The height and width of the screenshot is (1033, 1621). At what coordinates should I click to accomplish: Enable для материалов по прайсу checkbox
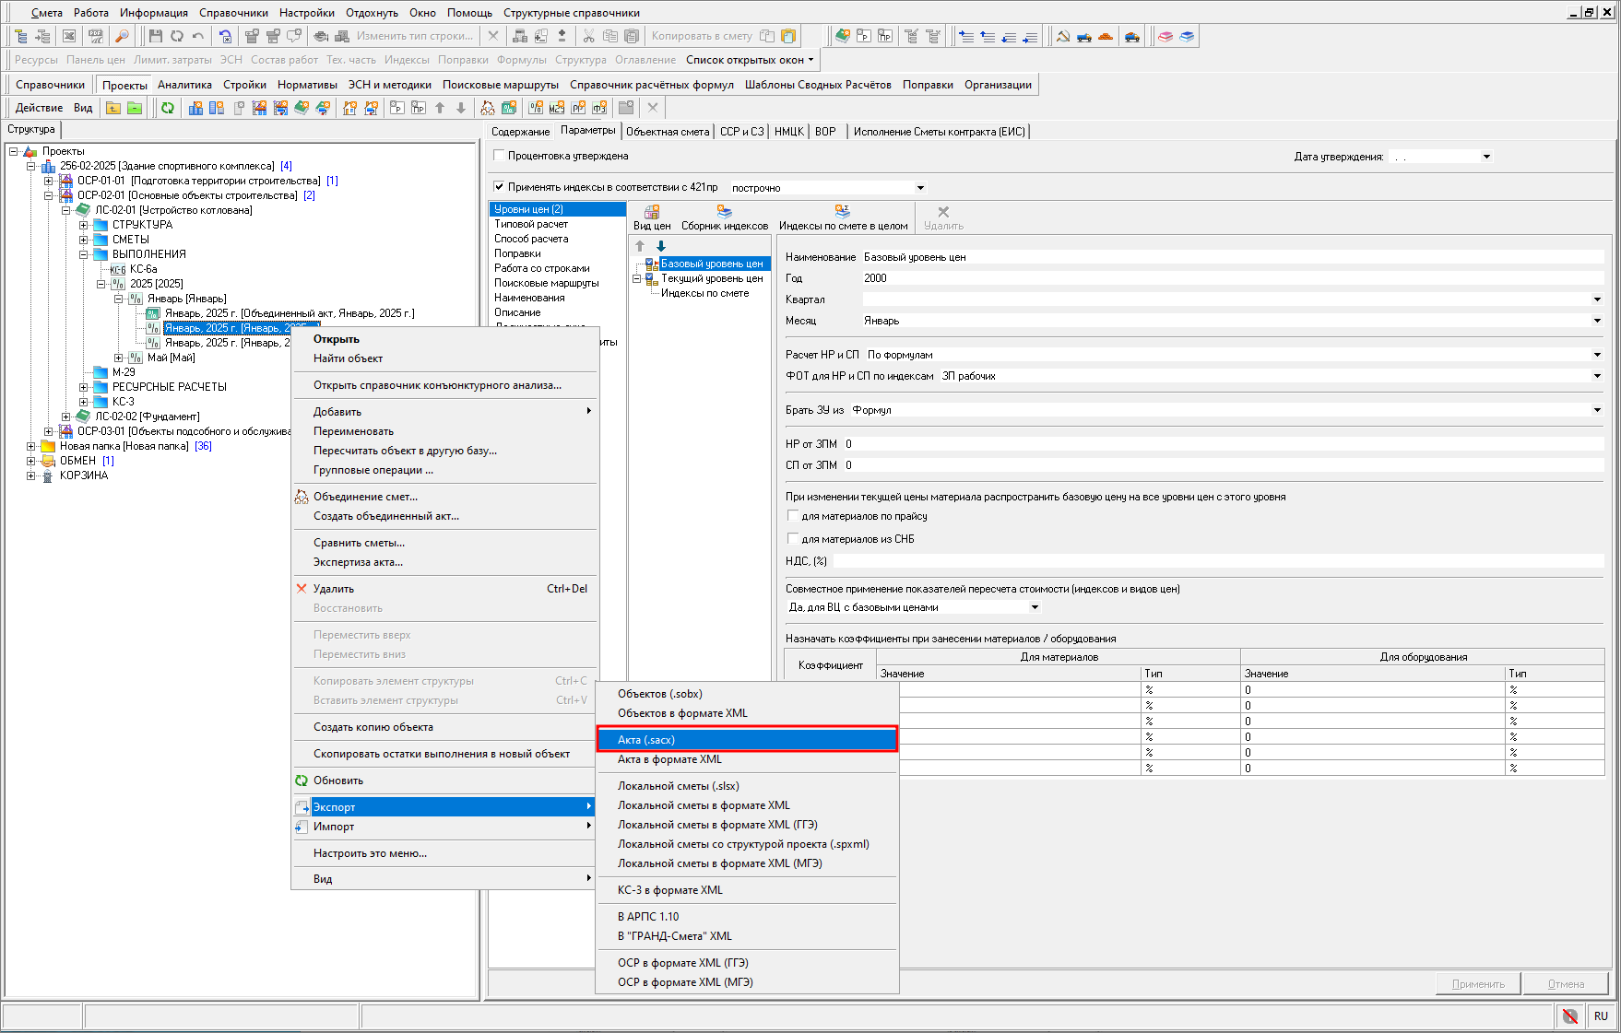click(x=792, y=516)
